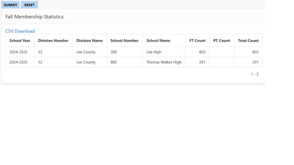
Task: Select the FT Count column header
Action: coord(197,41)
